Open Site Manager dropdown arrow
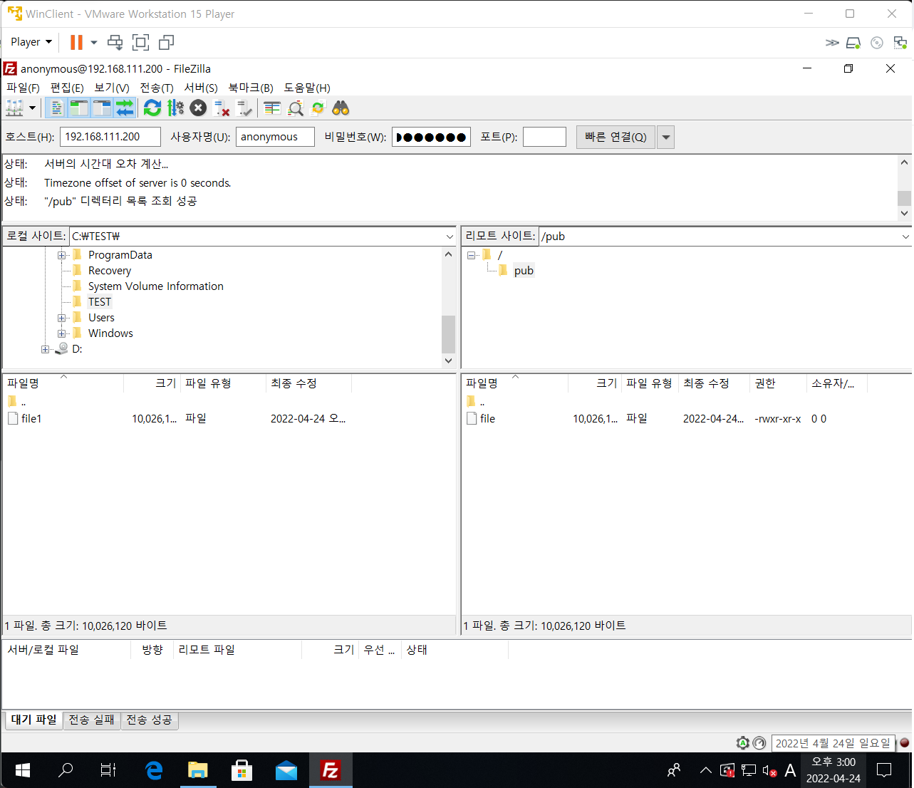 tap(32, 108)
